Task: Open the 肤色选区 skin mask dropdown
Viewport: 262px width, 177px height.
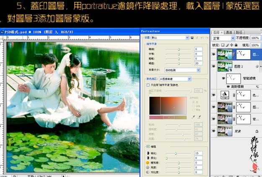Action: click(175, 79)
